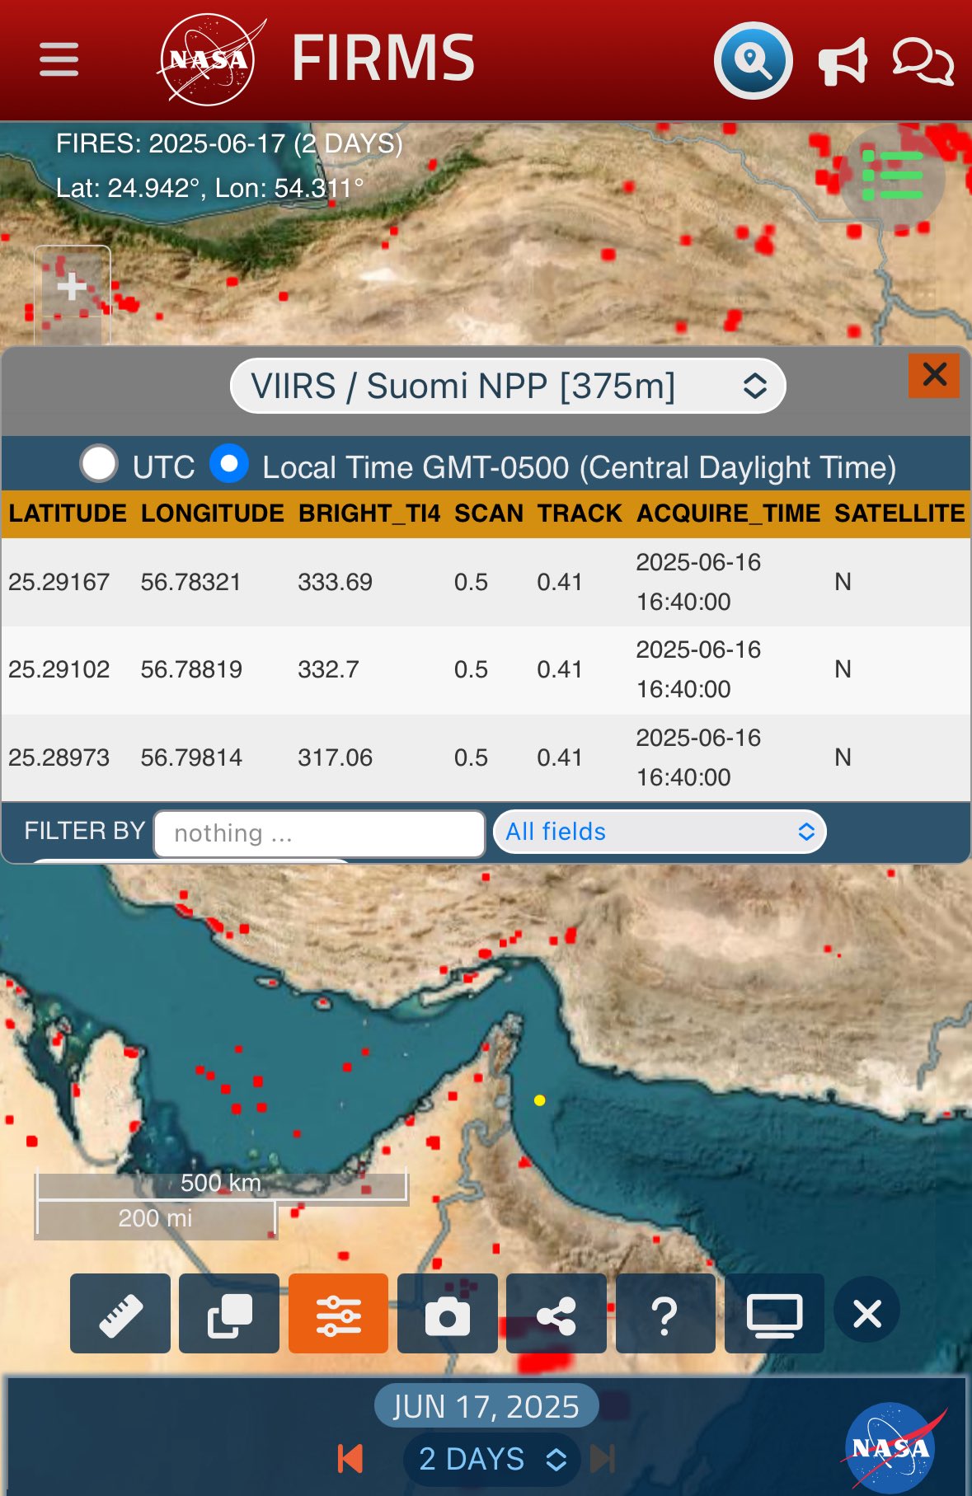Jump to next date step arrow
972x1496 pixels.
(x=603, y=1459)
